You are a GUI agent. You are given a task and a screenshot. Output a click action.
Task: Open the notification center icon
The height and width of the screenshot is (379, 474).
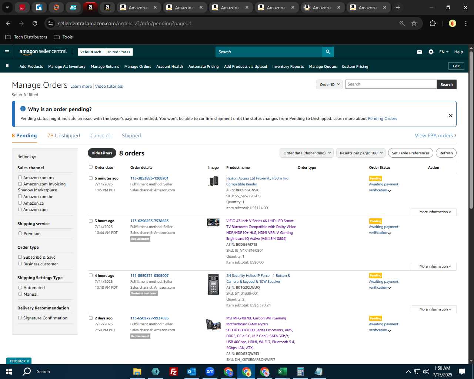(461, 372)
